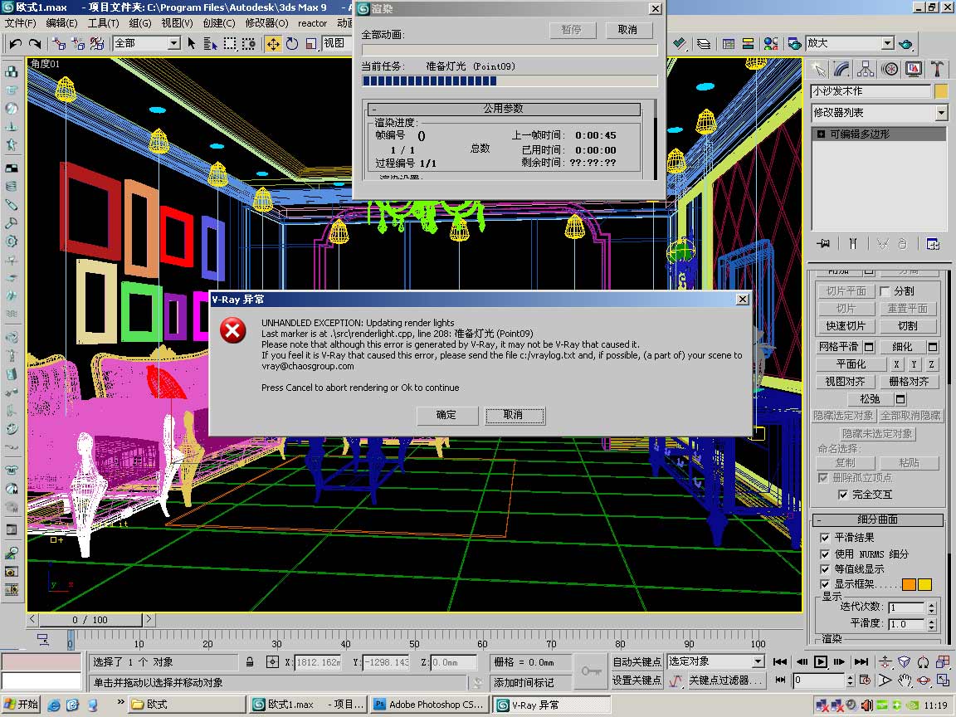Uncheck the 完全交互 checkbox
The width and height of the screenshot is (956, 717).
(844, 495)
